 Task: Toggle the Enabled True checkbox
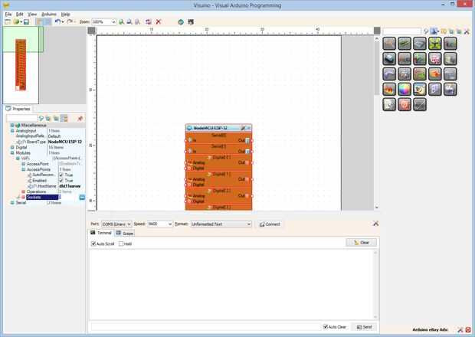pyautogui.click(x=61, y=181)
